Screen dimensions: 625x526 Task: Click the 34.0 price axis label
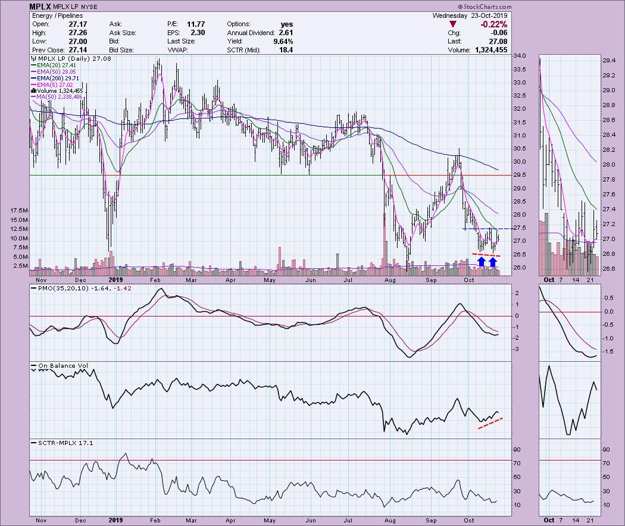(x=520, y=56)
